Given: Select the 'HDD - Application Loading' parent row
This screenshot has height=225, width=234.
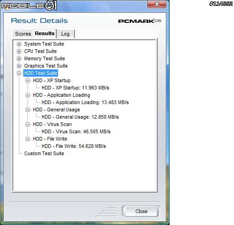Looking at the screenshot, I should click(61, 95).
